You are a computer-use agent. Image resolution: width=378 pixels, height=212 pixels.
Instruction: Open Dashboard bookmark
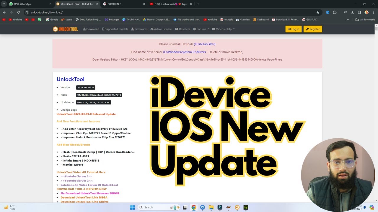(261, 20)
